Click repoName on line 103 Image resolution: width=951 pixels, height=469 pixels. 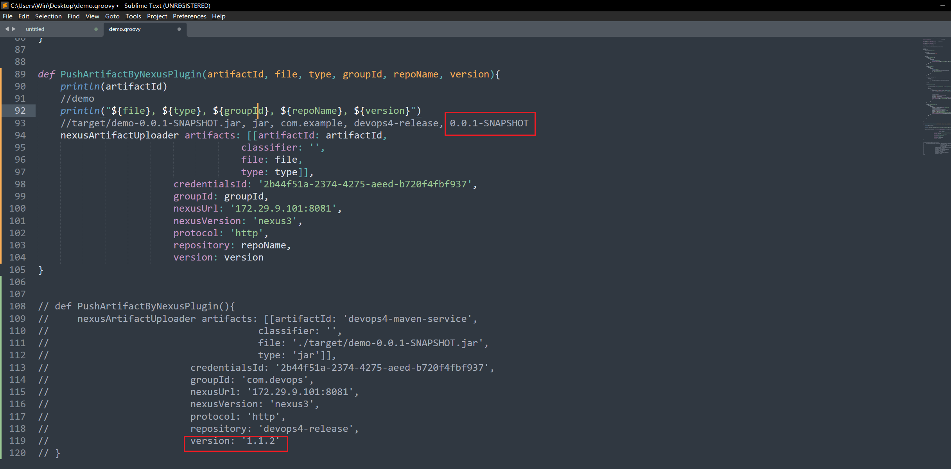263,245
